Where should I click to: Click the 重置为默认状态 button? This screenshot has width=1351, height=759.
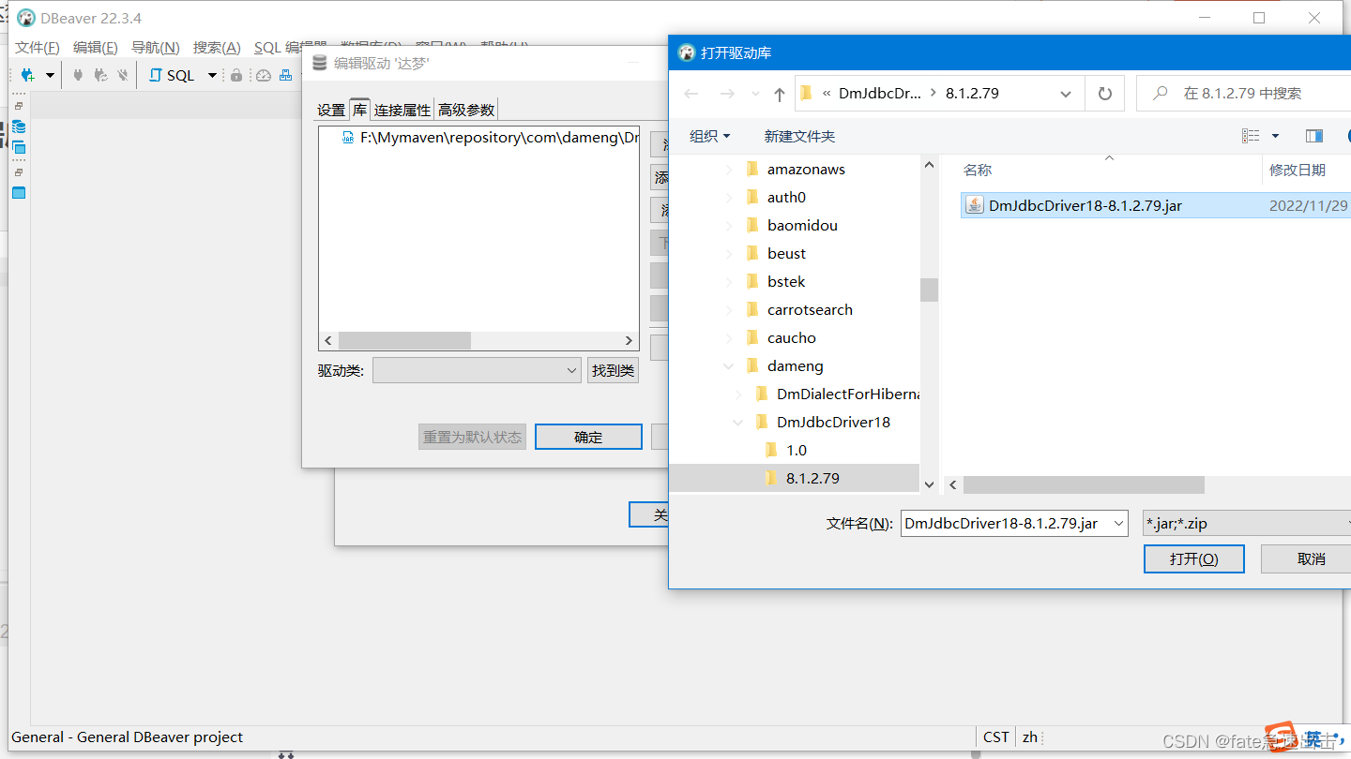pos(472,437)
